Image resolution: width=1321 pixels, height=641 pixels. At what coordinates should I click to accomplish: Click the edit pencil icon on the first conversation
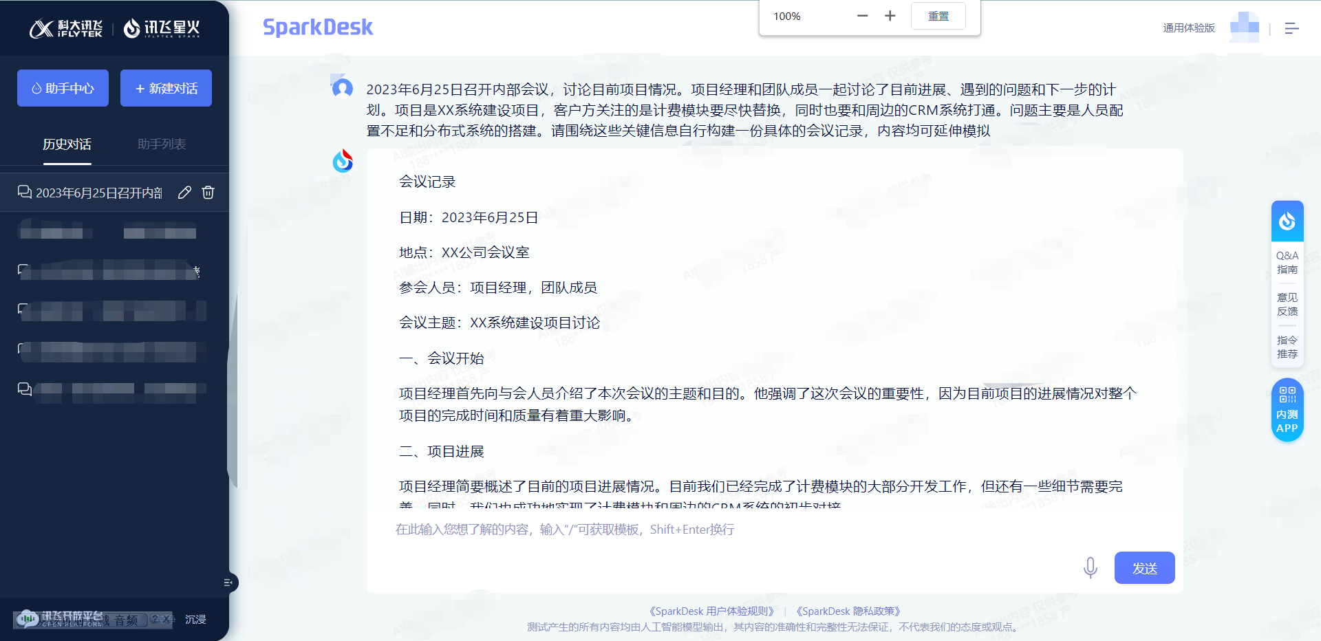coord(184,193)
